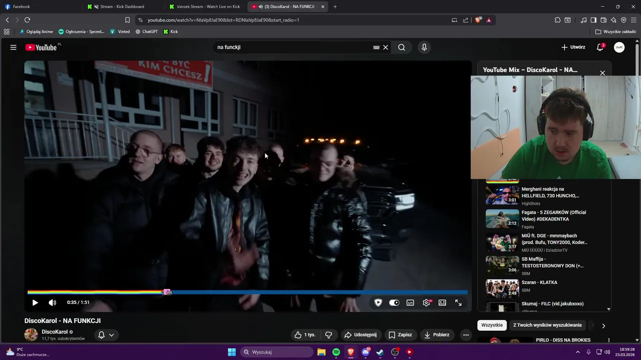Open a new browser tab
This screenshot has height=360, width=641.
tap(335, 6)
